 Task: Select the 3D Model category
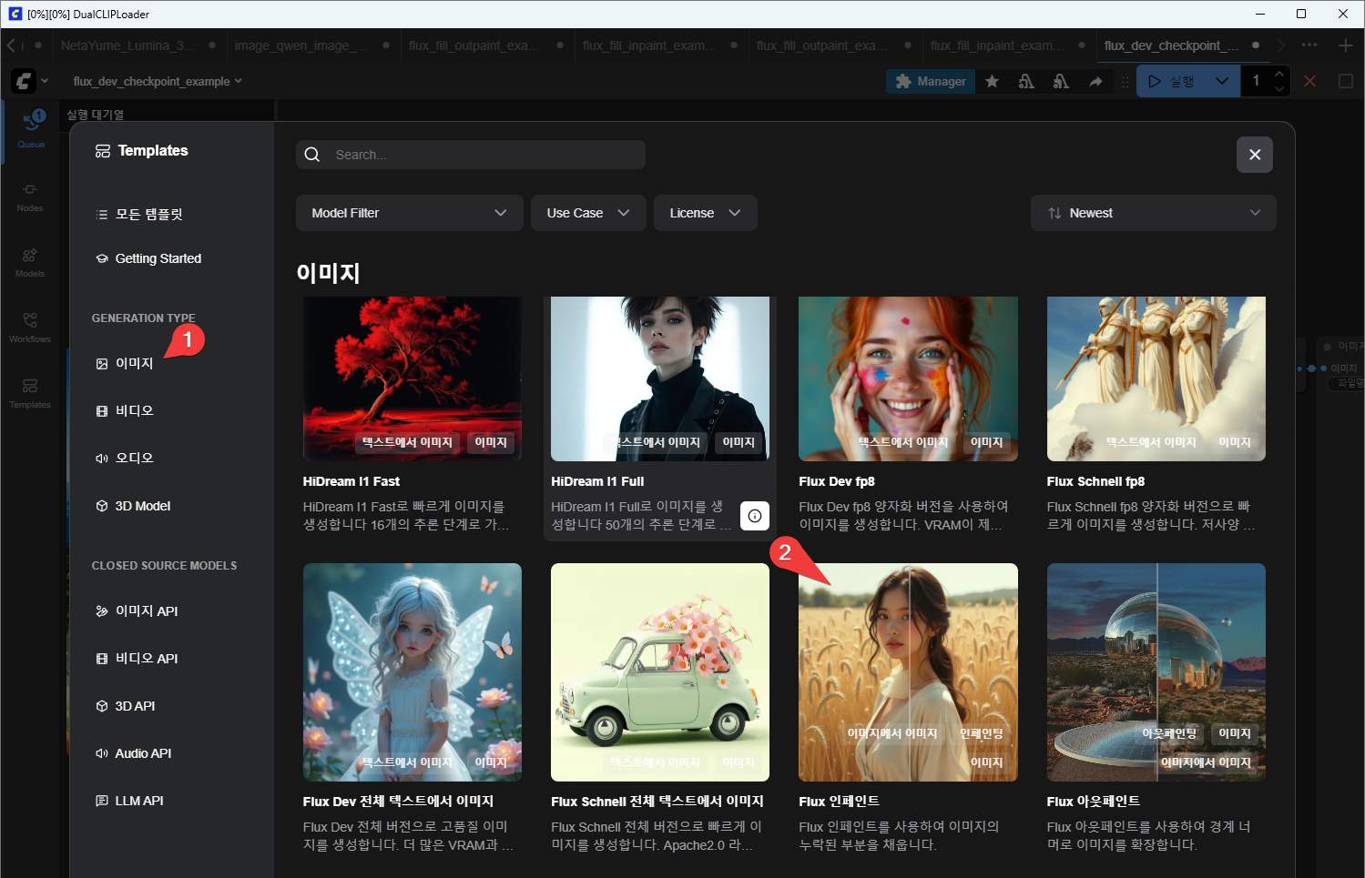(x=142, y=506)
